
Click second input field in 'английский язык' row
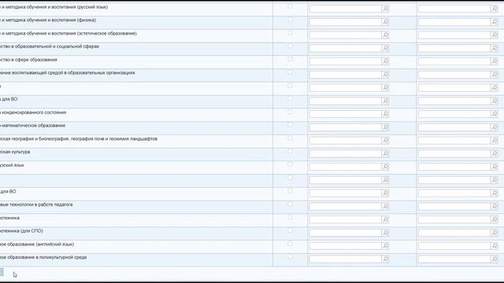(x=454, y=246)
